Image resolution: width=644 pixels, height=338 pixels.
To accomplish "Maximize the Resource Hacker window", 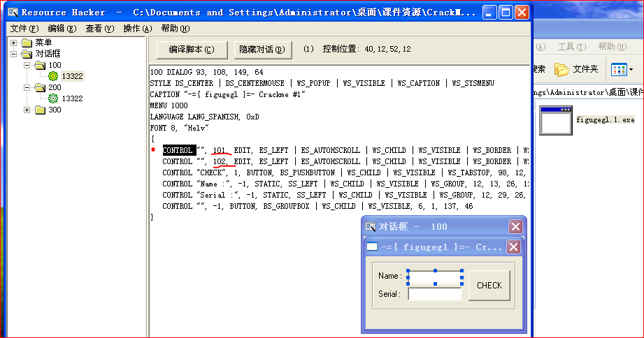I will 506,13.
